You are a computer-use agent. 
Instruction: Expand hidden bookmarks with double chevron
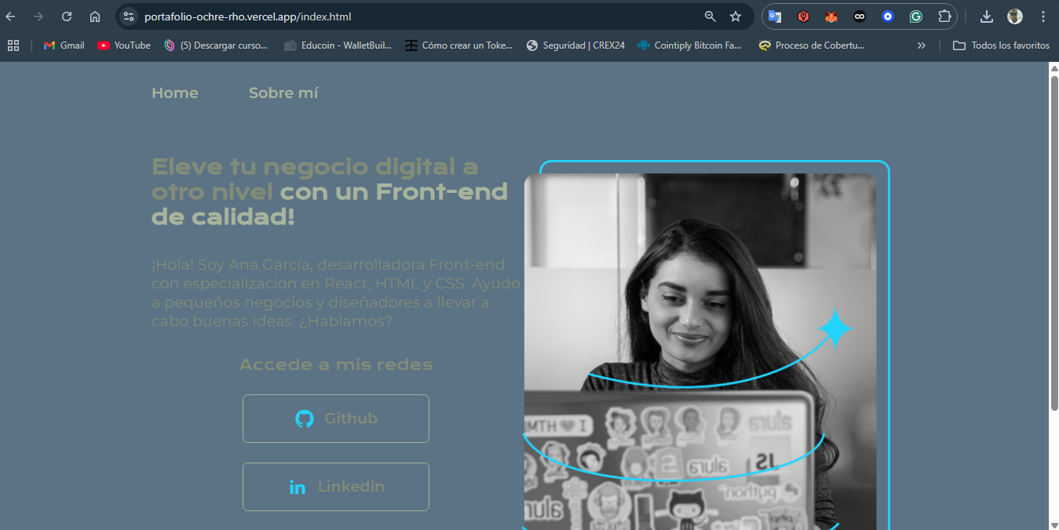point(922,45)
